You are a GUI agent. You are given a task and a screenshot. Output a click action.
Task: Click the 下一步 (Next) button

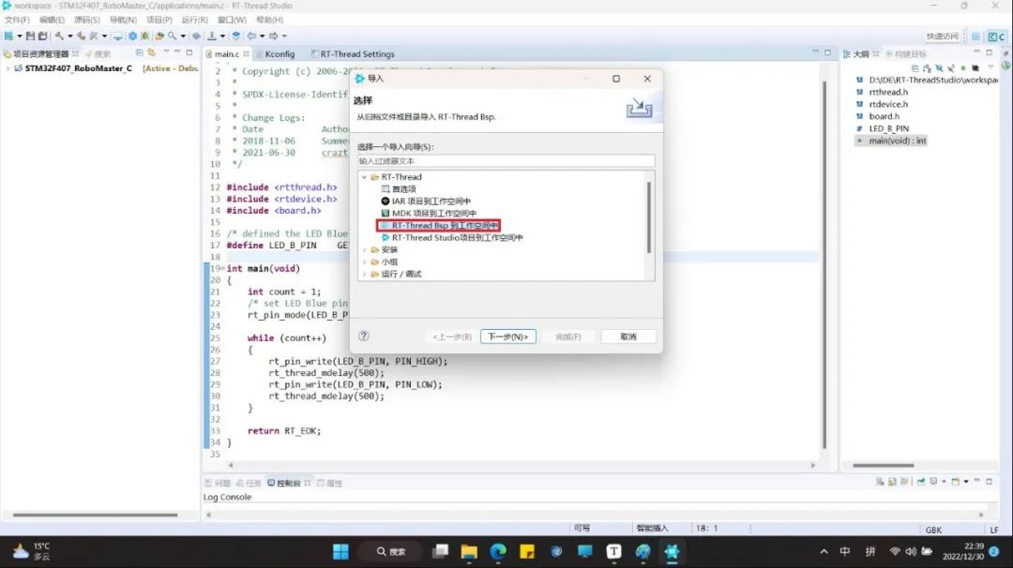507,336
